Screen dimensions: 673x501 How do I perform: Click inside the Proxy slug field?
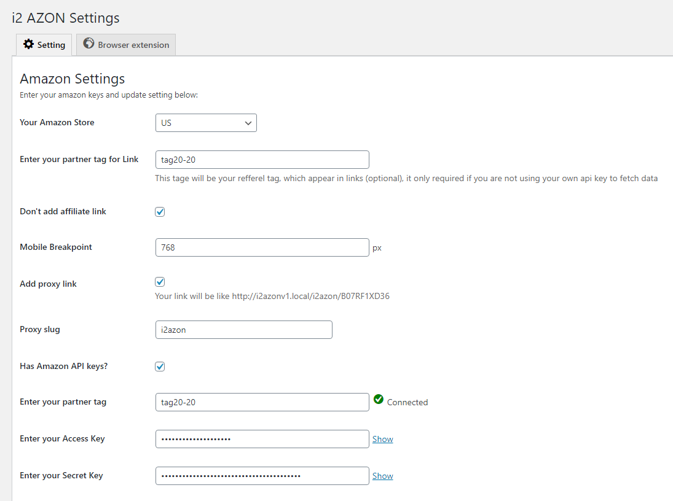(x=243, y=330)
